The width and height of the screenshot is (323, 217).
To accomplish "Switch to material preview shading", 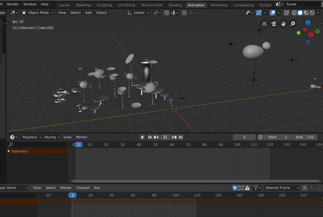I will (x=306, y=13).
